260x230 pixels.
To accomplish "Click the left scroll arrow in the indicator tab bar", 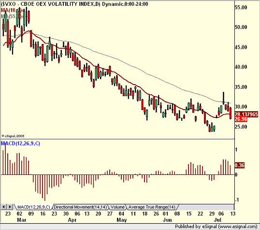I will (4, 207).
